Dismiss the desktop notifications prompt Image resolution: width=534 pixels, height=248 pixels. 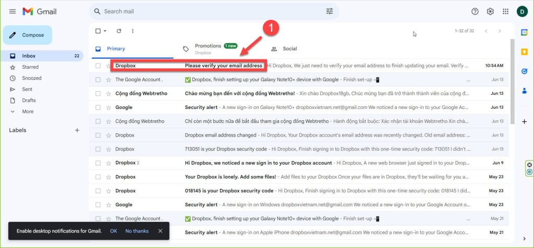[160, 231]
